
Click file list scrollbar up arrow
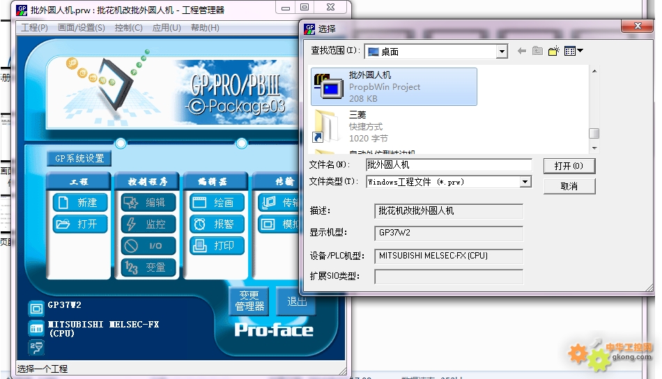click(594, 71)
